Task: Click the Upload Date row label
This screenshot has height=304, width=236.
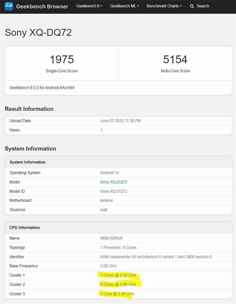Action: click(x=20, y=121)
